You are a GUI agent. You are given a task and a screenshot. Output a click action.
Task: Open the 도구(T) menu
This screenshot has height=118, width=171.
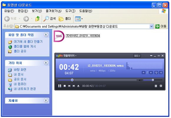tap(70, 11)
